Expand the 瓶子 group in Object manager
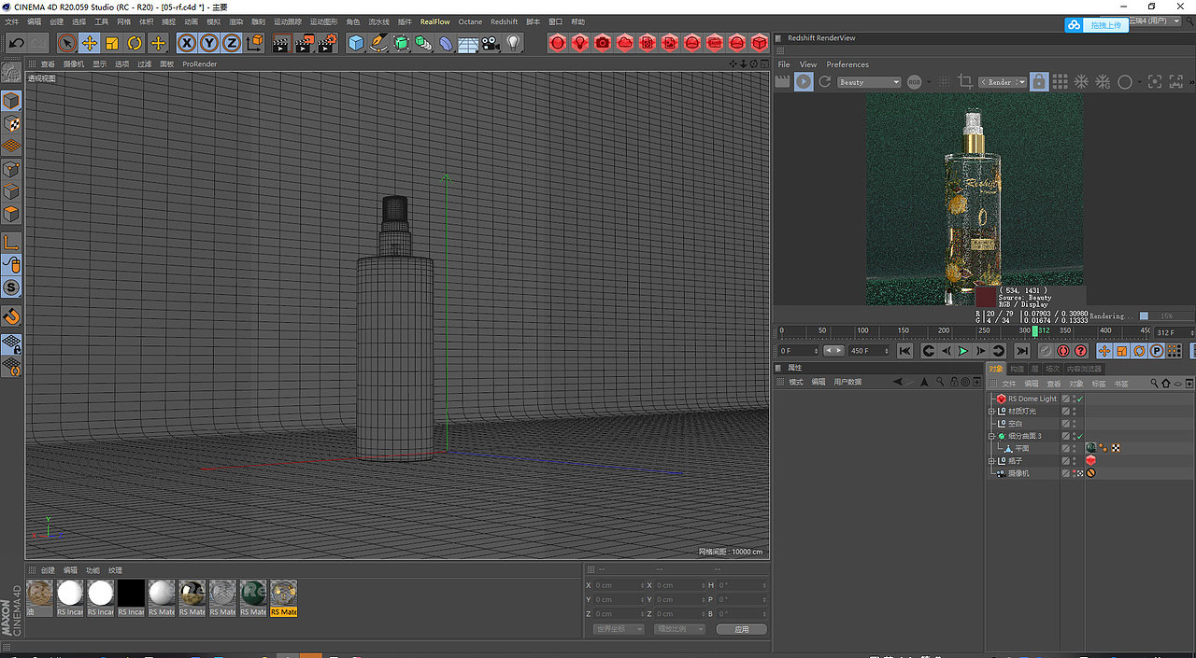Screen dimensions: 1196x658 (991, 459)
